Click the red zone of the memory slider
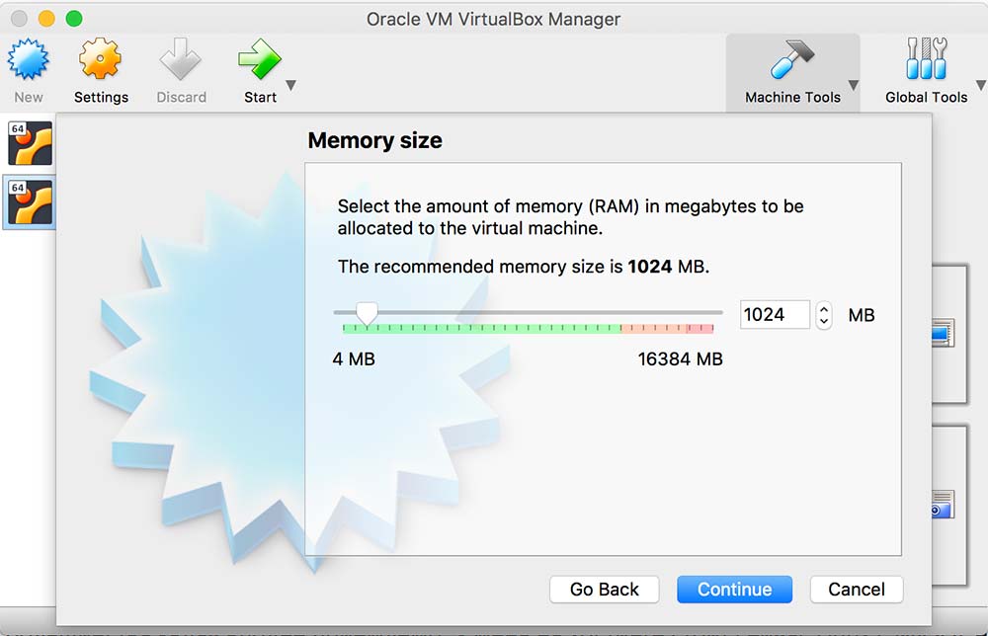Image resolution: width=988 pixels, height=636 pixels. point(668,327)
